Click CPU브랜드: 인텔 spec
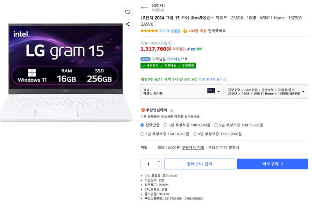Viewport: 312px width, 203px height. pyautogui.click(x=156, y=189)
